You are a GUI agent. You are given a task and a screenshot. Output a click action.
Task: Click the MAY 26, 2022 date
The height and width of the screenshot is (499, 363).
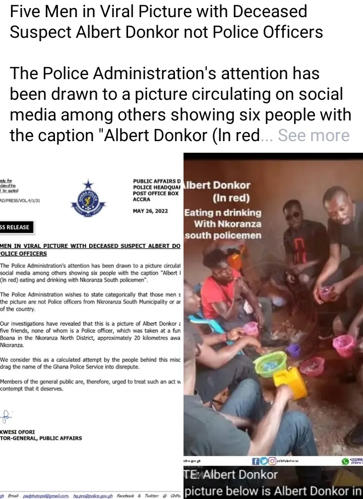tap(150, 211)
